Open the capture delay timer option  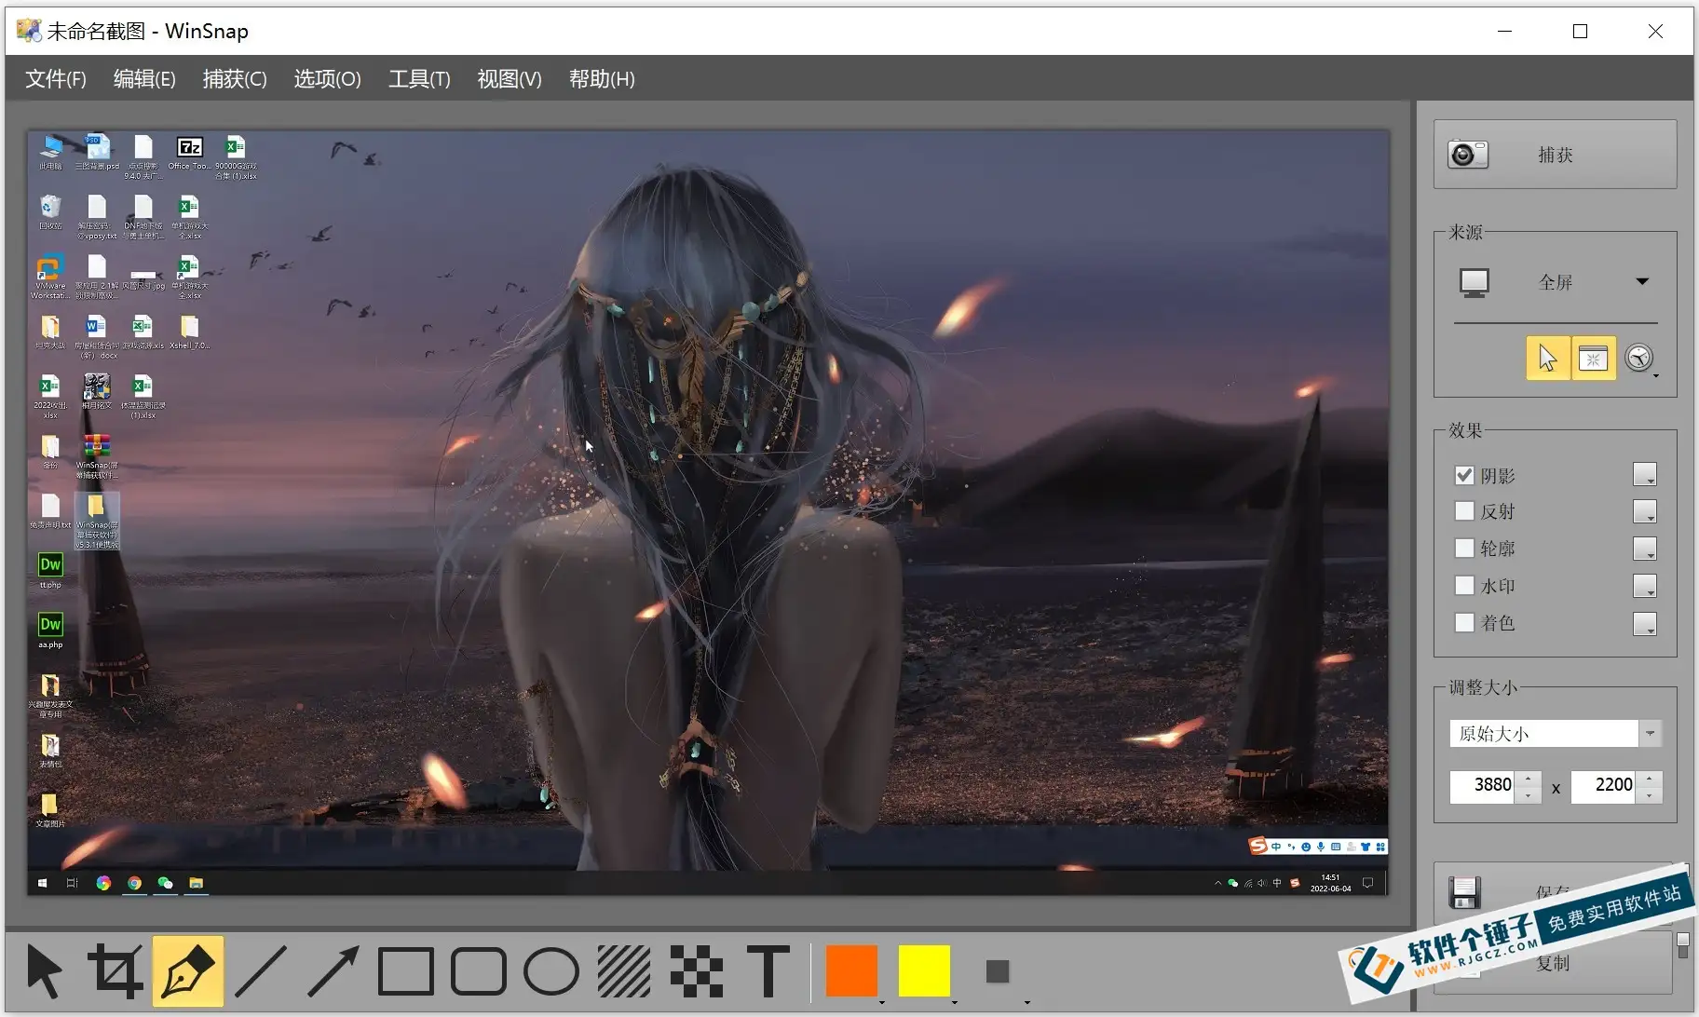(x=1640, y=358)
